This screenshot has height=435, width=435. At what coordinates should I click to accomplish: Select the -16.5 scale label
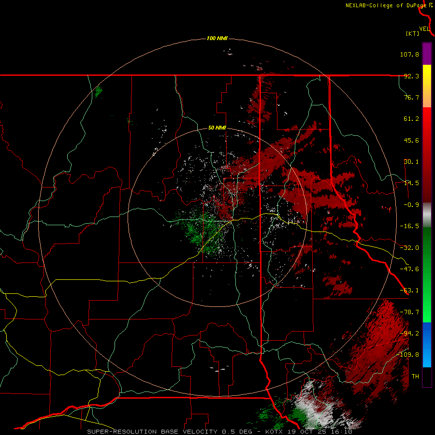[x=409, y=226]
